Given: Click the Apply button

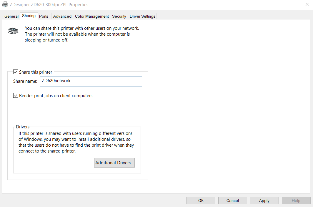Looking at the screenshot, I should coord(264,201).
